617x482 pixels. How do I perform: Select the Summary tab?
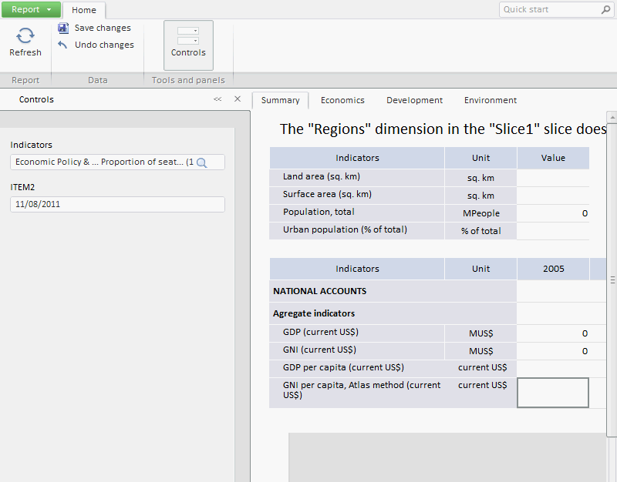[x=280, y=100]
